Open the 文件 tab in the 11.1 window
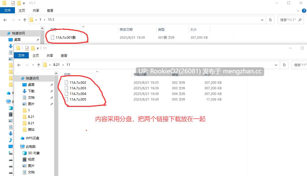 tap(7, 10)
